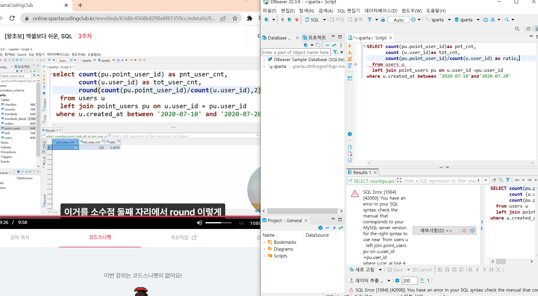538x296 pixels.
Task: Click the results fetch settings gear icon
Action: point(397,281)
